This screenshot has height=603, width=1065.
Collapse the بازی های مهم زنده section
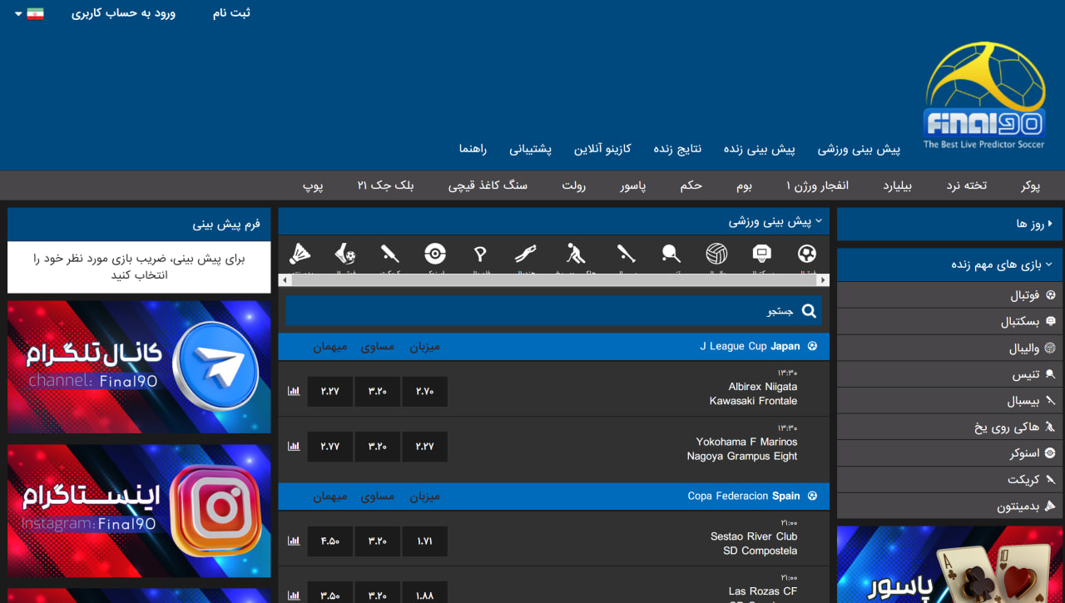(949, 264)
